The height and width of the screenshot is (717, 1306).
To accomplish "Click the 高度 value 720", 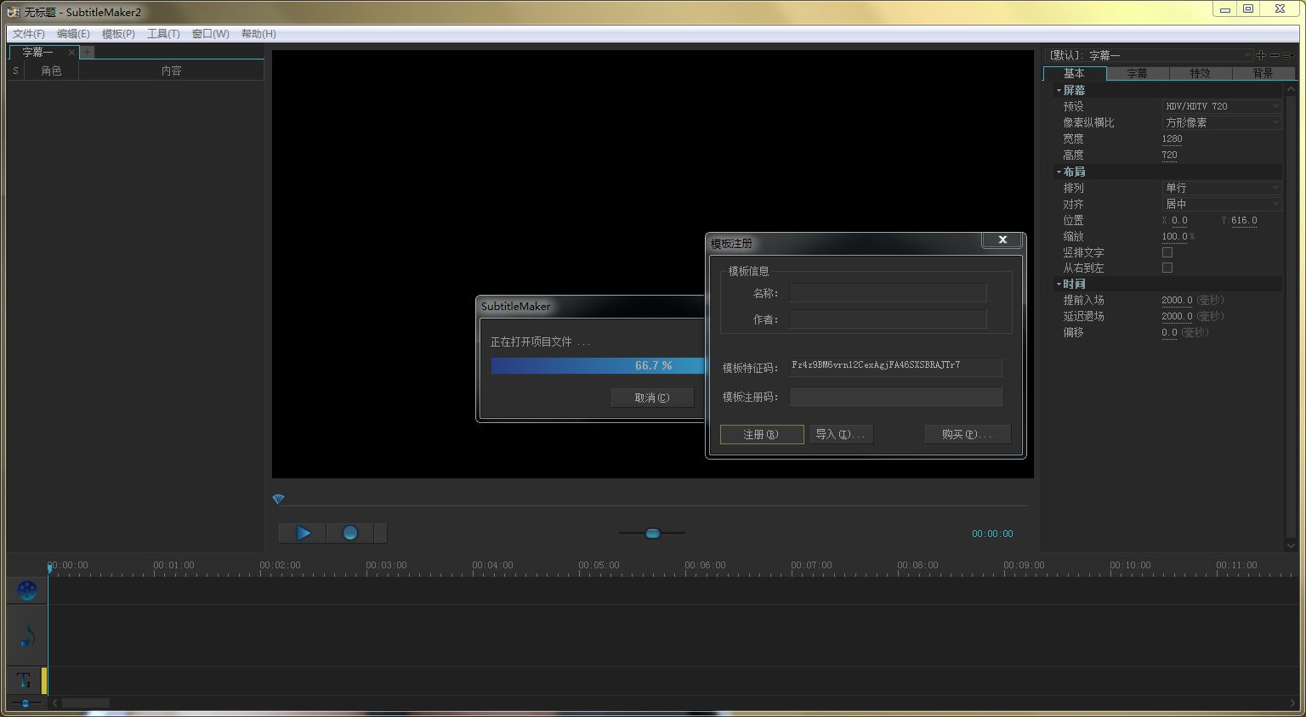I will pyautogui.click(x=1169, y=155).
